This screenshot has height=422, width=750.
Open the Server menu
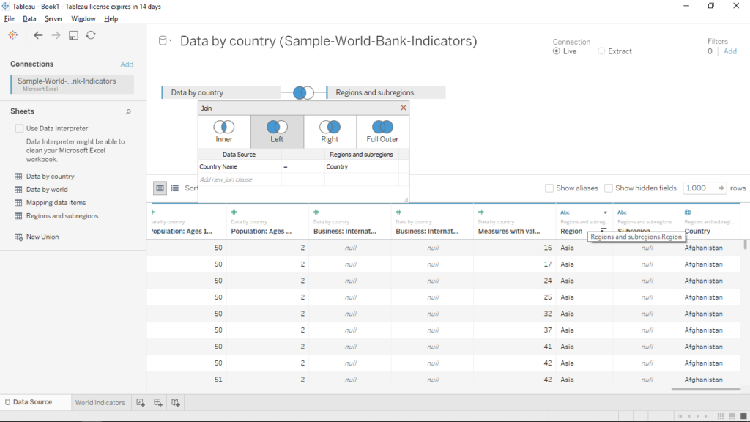click(x=53, y=18)
